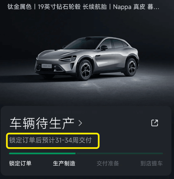Open the 车辆待生产 status heading
The width and height of the screenshot is (174, 179).
click(x=42, y=123)
